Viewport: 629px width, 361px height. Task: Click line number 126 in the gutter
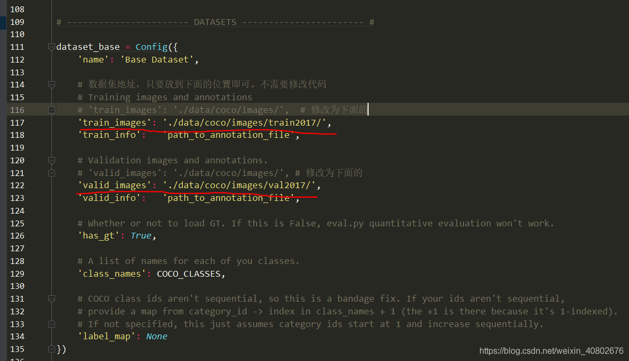pos(18,236)
